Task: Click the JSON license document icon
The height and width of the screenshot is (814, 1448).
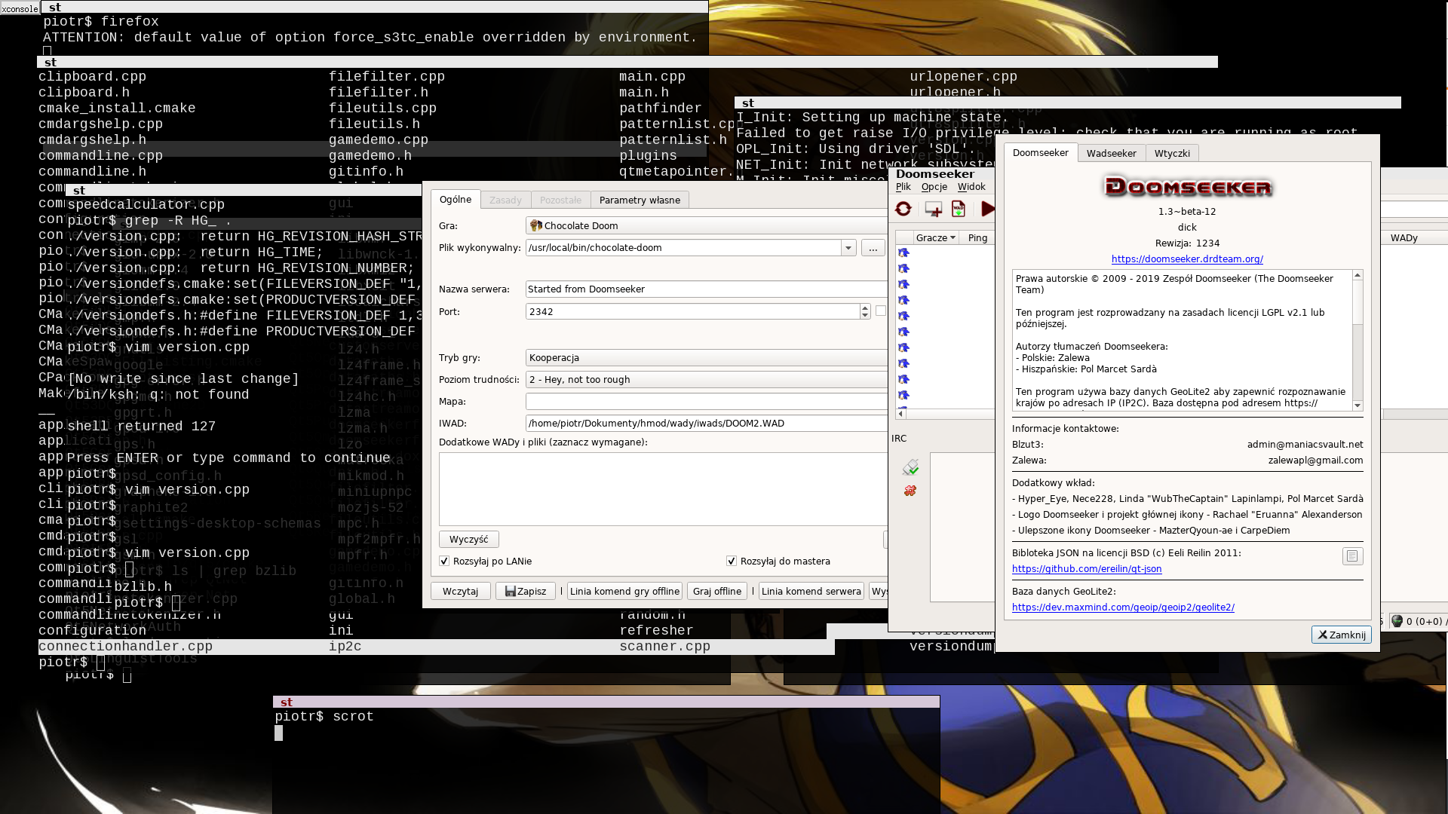Action: (1351, 556)
